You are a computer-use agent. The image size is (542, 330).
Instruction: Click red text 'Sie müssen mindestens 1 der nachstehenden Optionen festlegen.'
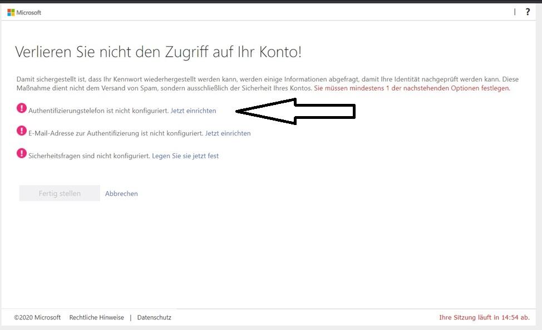(412, 88)
